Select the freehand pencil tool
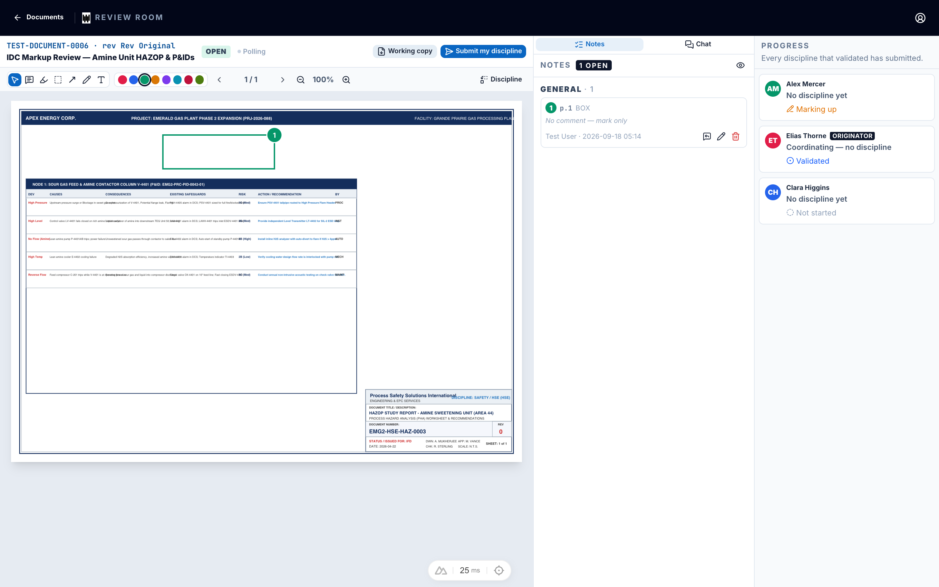 tap(87, 79)
